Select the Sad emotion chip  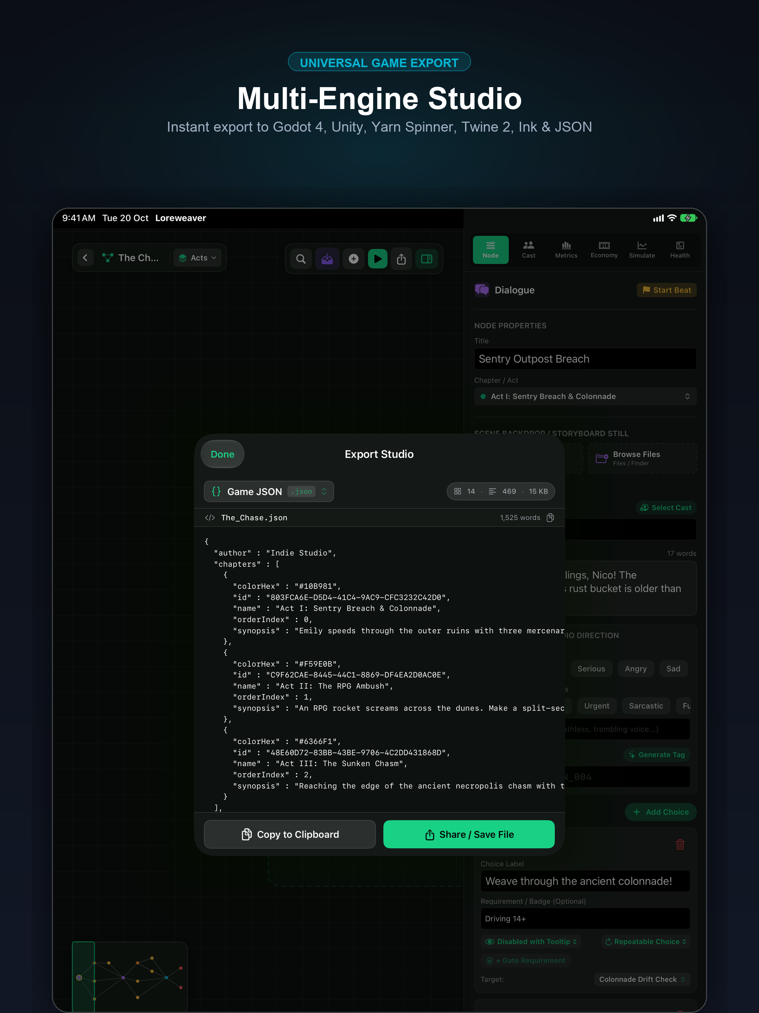[x=673, y=669]
